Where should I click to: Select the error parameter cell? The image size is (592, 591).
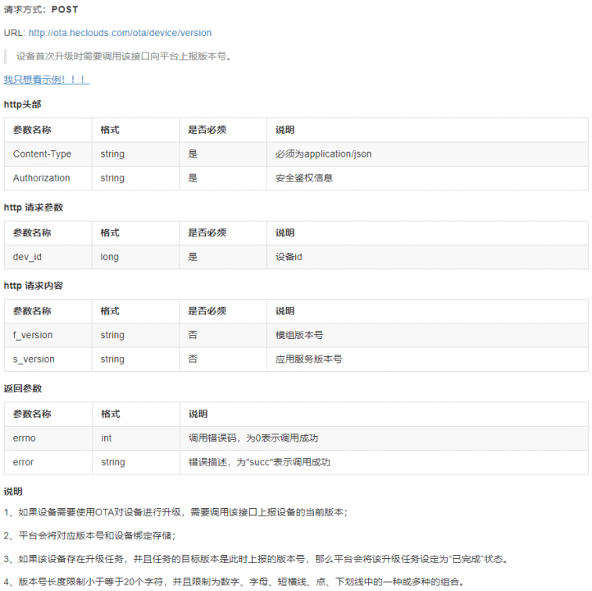[x=48, y=462]
